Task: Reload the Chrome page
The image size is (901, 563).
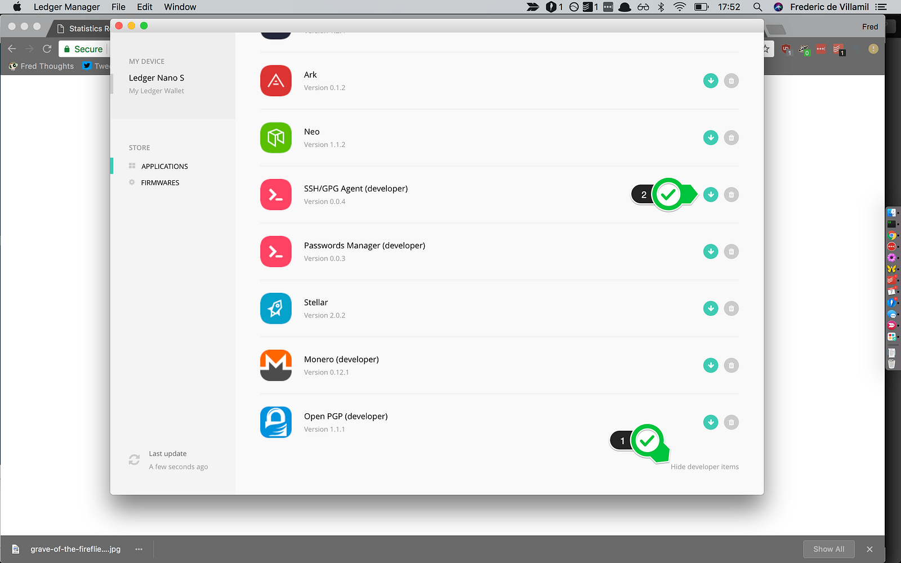Action: click(47, 49)
